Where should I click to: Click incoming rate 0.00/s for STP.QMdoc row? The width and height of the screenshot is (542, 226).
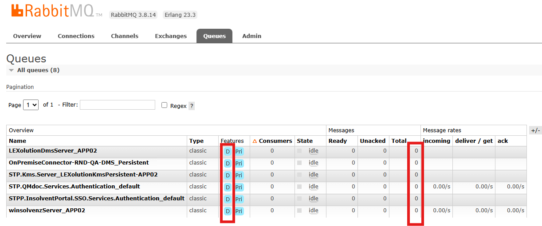[441, 187]
